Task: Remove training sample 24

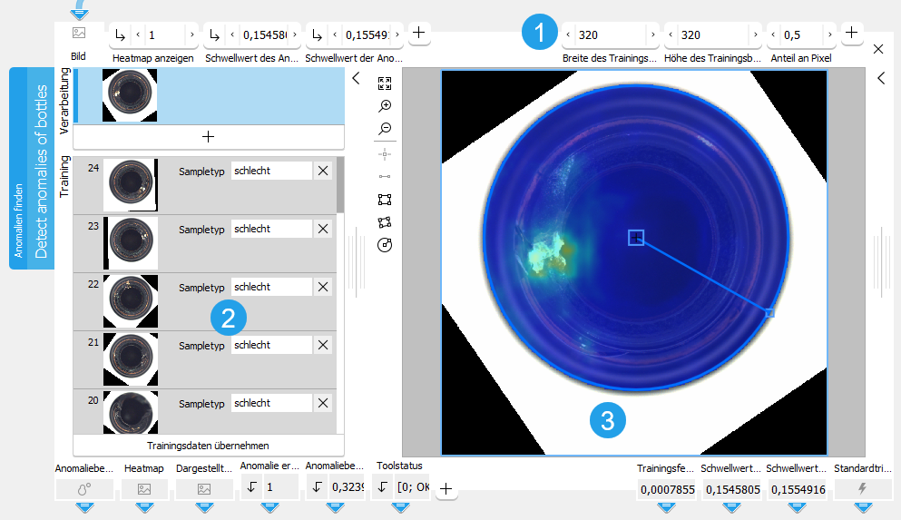Action: [x=323, y=172]
